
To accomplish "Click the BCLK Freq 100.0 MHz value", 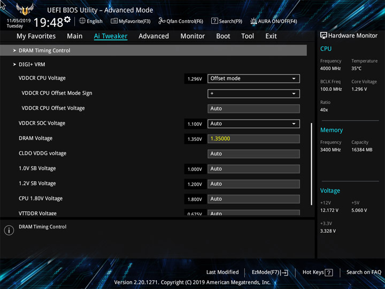I will click(331, 89).
